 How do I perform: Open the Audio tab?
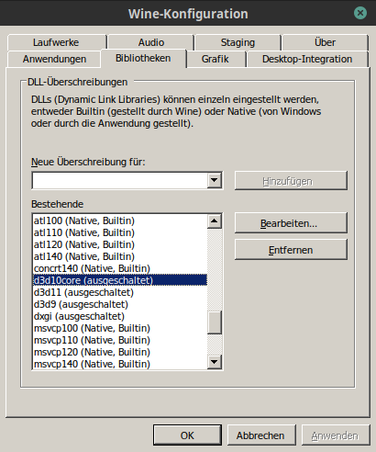[150, 42]
